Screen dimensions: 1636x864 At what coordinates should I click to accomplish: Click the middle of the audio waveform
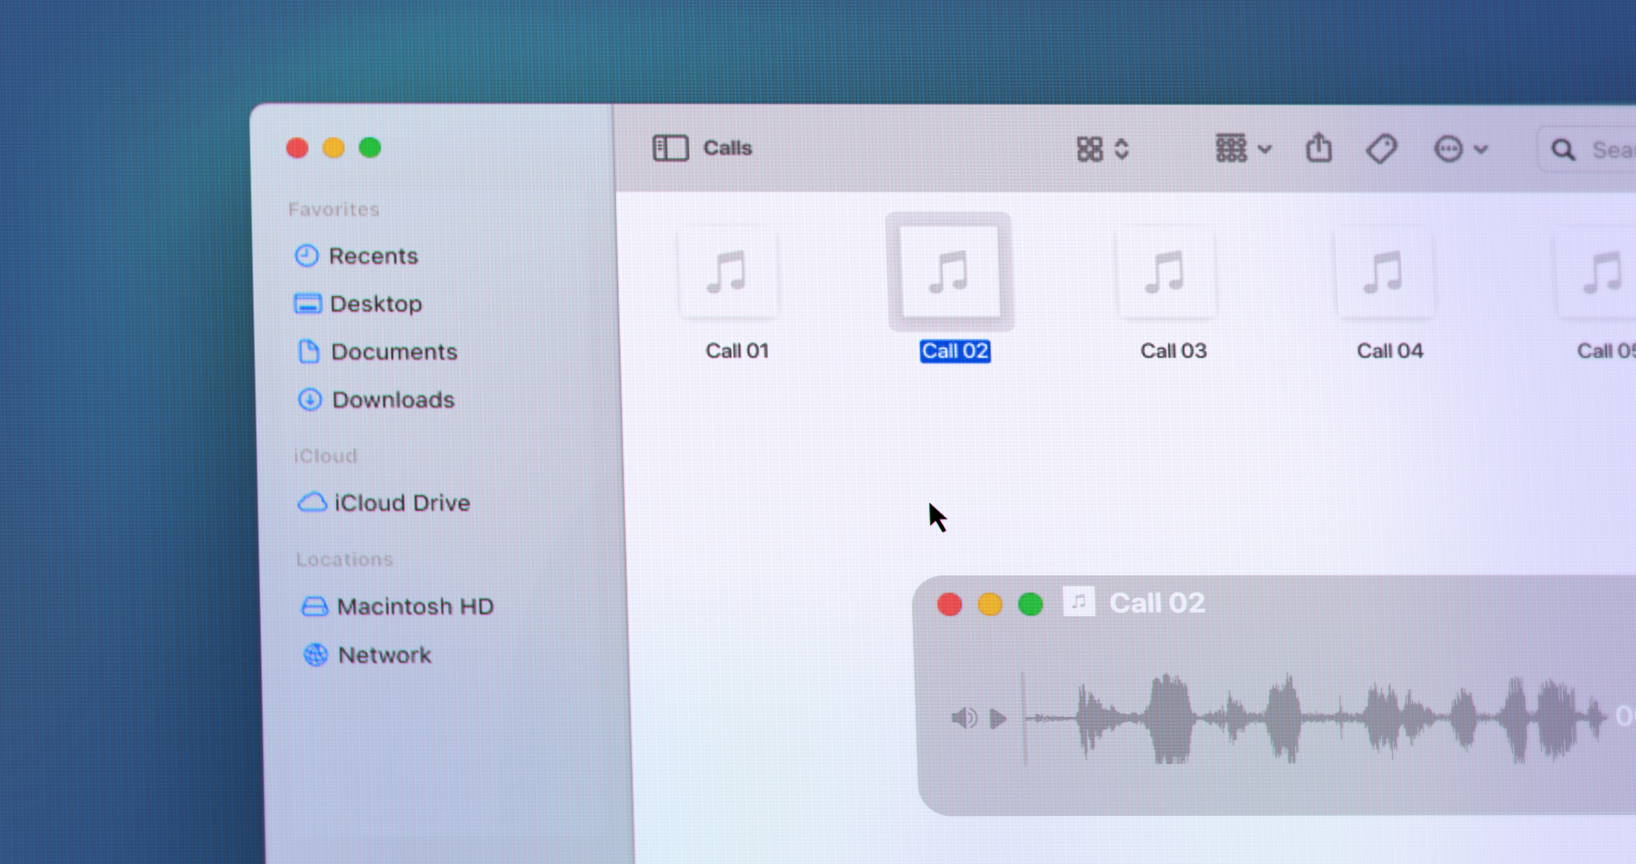(1315, 718)
